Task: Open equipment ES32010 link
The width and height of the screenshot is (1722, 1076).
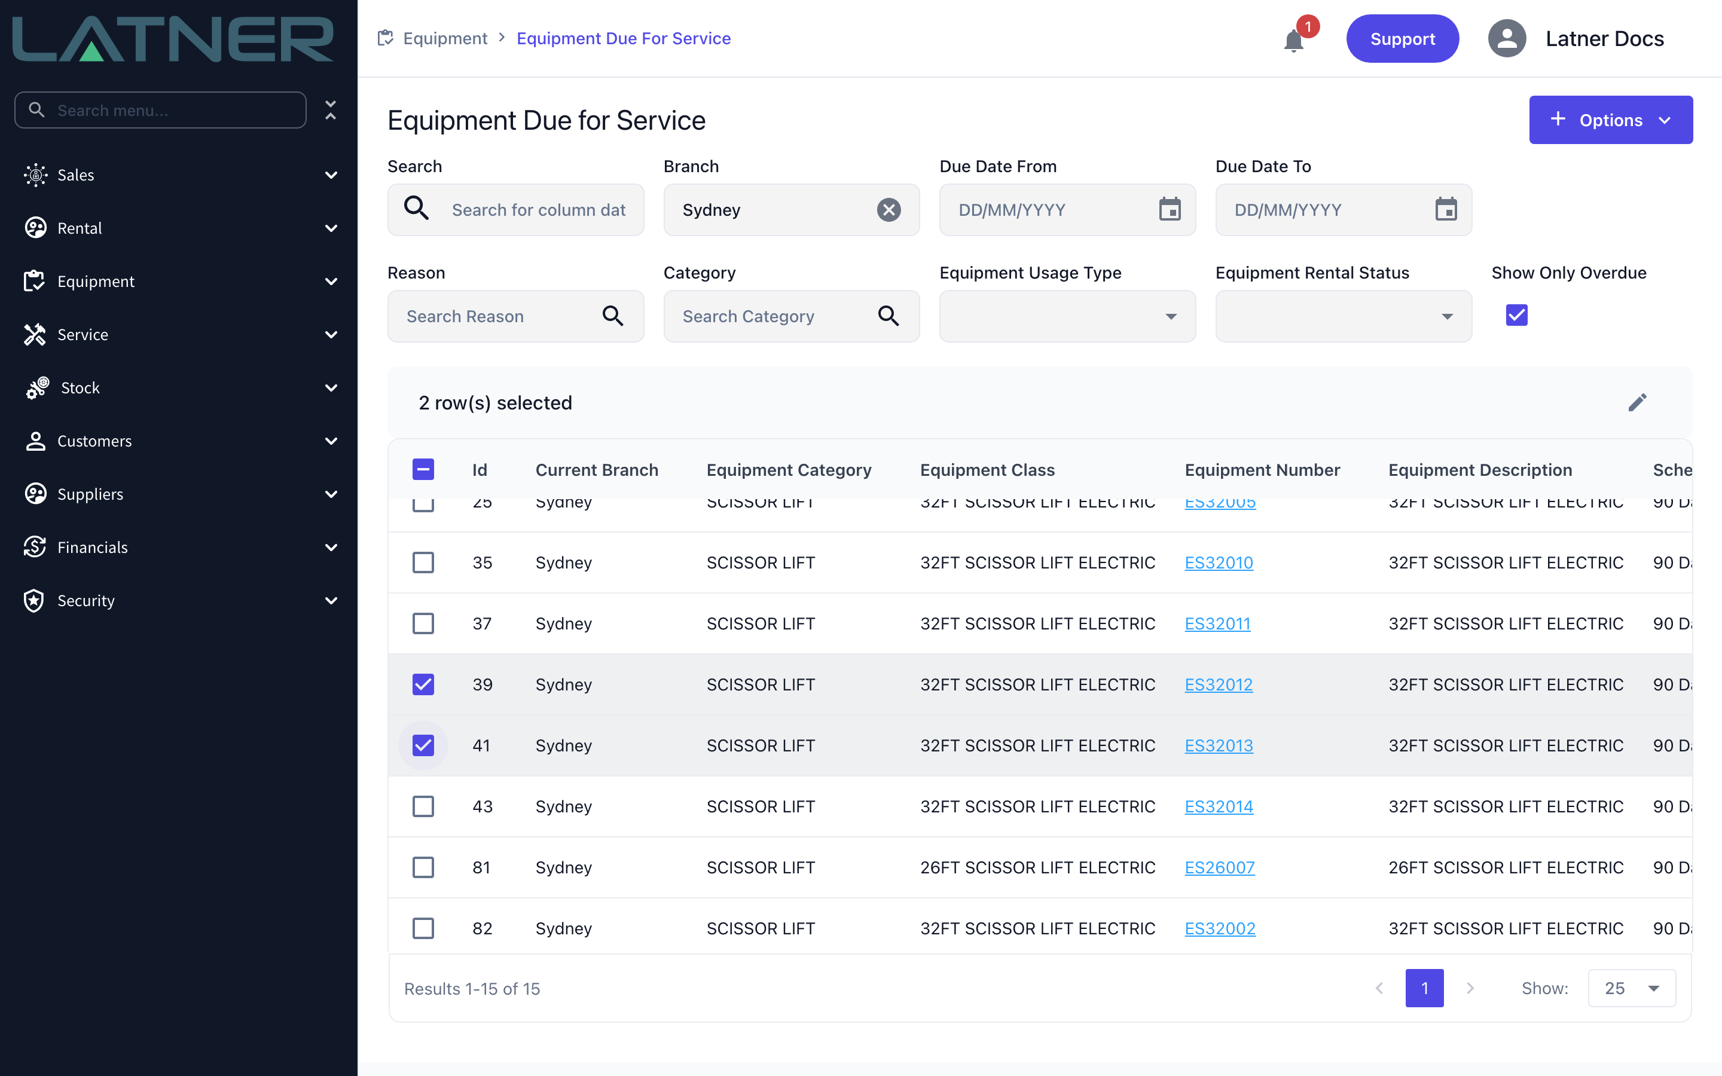Action: [1219, 562]
